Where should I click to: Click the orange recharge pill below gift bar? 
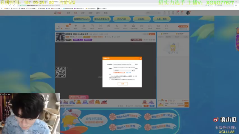click(x=146, y=106)
